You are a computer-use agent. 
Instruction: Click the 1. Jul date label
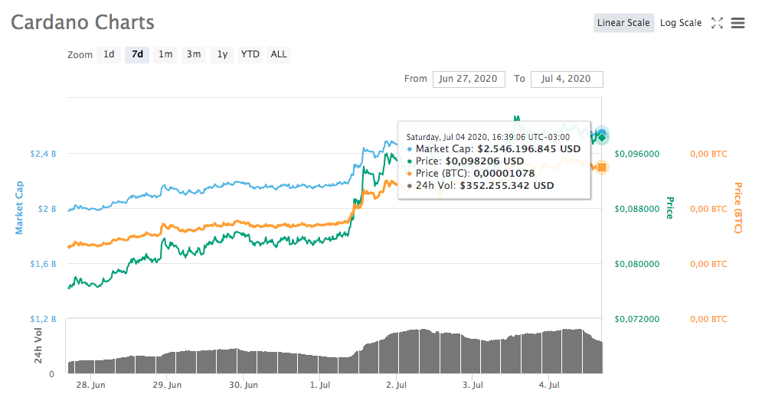point(320,385)
